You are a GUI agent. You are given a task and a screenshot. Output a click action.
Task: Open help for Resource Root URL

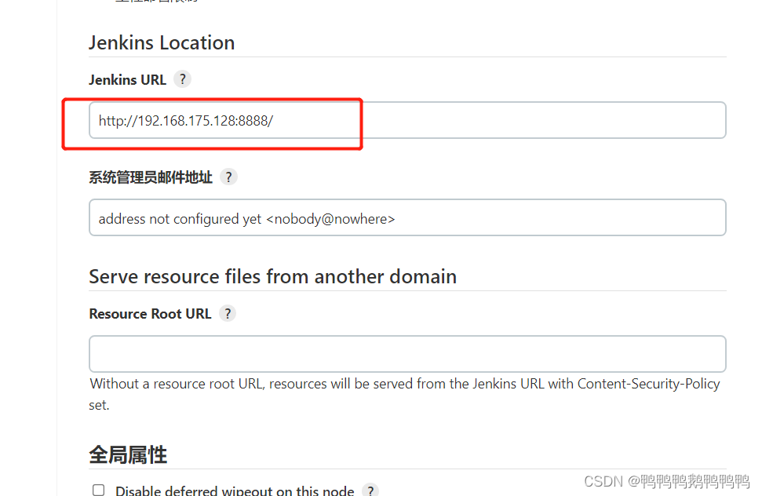coord(228,313)
